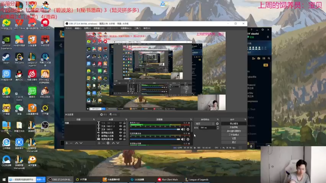The width and height of the screenshot is (326, 183).
Task: Click 开始录制 start recording button
Action: point(234,127)
